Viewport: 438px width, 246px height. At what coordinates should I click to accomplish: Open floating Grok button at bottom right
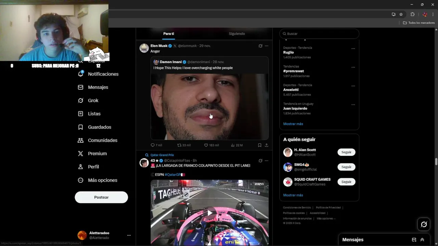[x=424, y=224]
